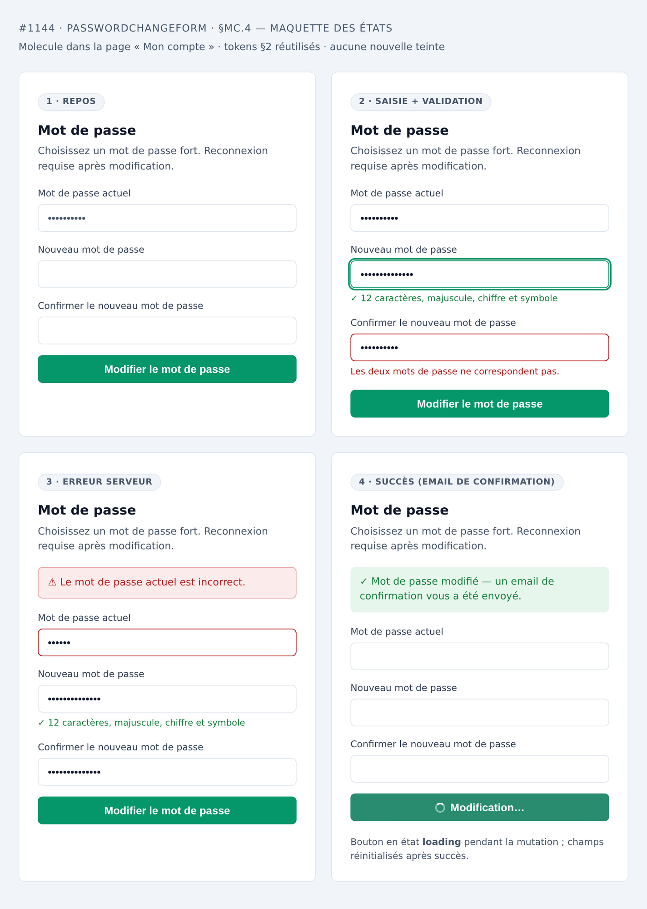Click red-bordered current password field in panel 3
Screen dimensions: 647x909
click(x=167, y=643)
